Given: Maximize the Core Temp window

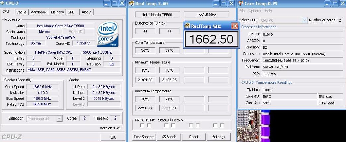Looking at the screenshot, I should tap(335, 3).
